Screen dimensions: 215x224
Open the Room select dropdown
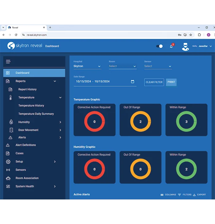click(x=122, y=66)
